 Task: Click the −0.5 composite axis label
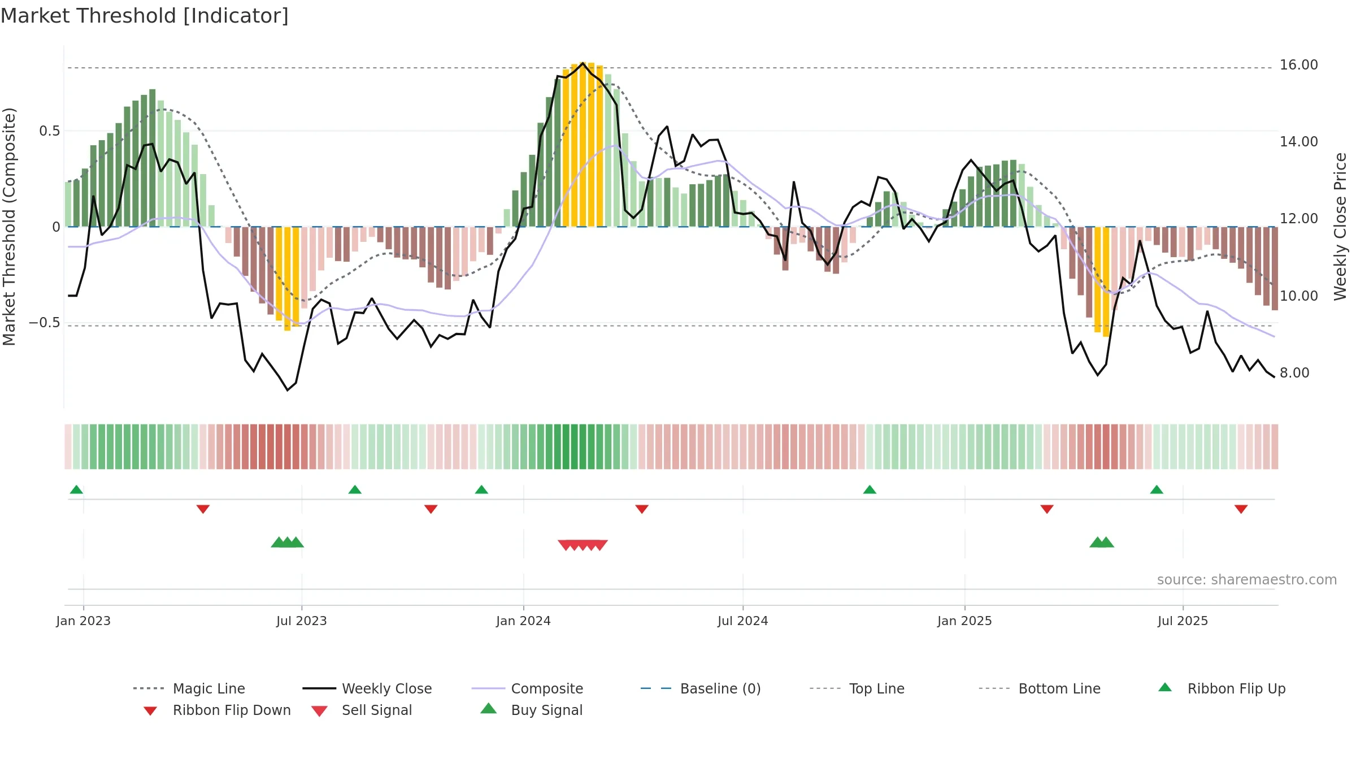(x=44, y=323)
